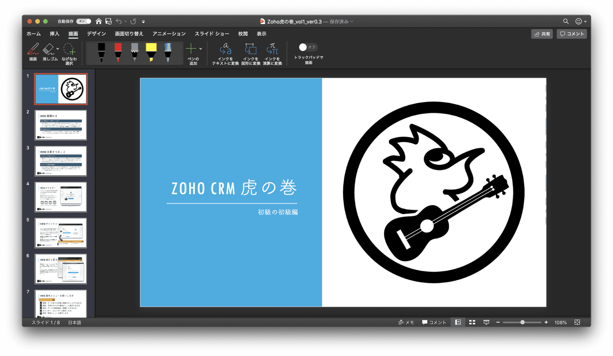Click fit slide to window icon
Viewport: 613px width, 356px height.
pyautogui.click(x=577, y=322)
